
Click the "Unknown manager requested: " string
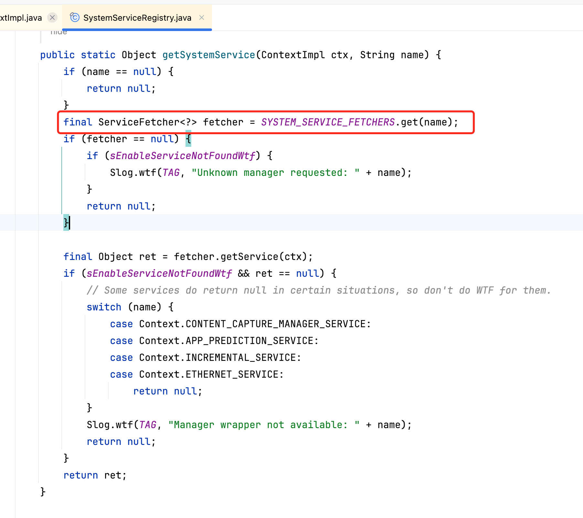tap(275, 173)
